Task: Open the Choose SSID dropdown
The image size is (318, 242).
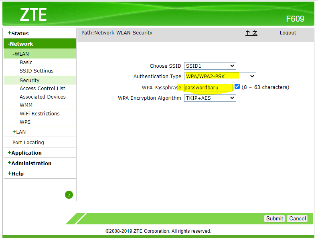Action: tap(210, 66)
